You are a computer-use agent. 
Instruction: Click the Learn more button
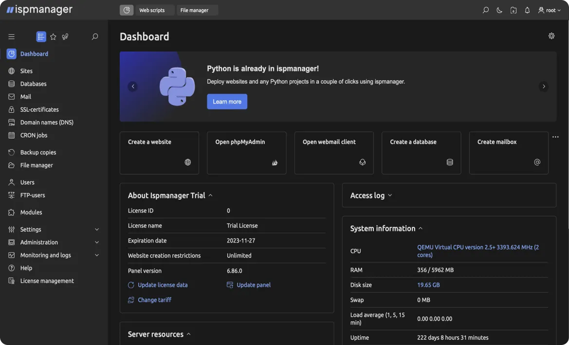pyautogui.click(x=227, y=102)
